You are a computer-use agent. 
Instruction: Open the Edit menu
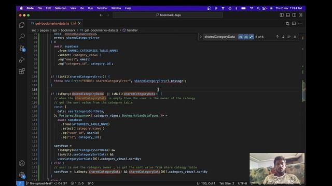point(48,8)
